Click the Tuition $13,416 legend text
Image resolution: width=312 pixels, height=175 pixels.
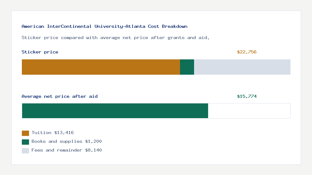click(x=52, y=133)
